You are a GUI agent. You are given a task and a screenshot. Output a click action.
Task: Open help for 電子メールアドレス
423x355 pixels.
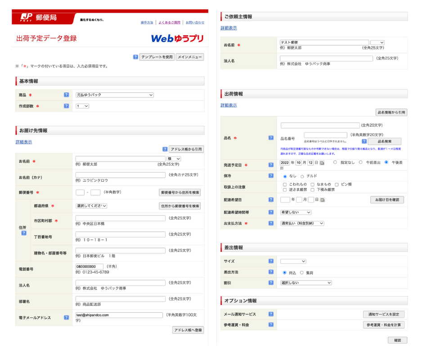66,318
